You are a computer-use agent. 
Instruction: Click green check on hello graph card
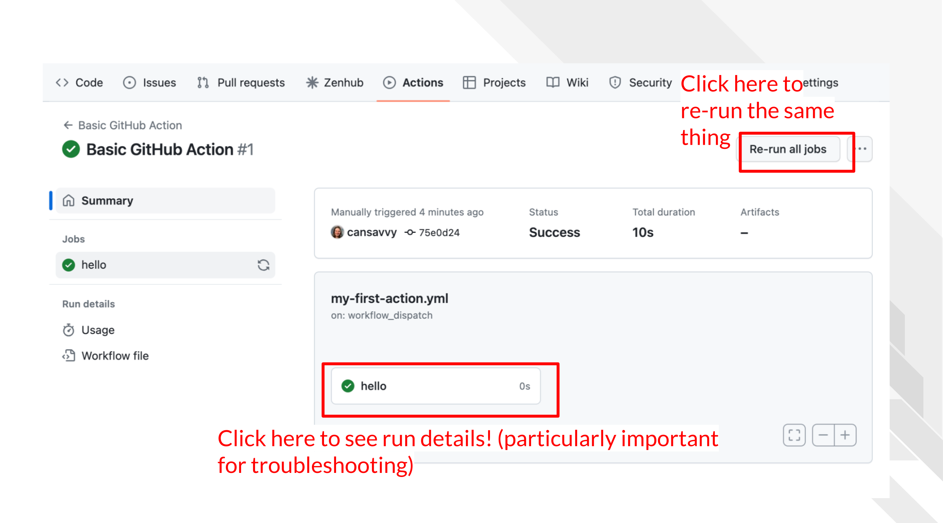(348, 386)
